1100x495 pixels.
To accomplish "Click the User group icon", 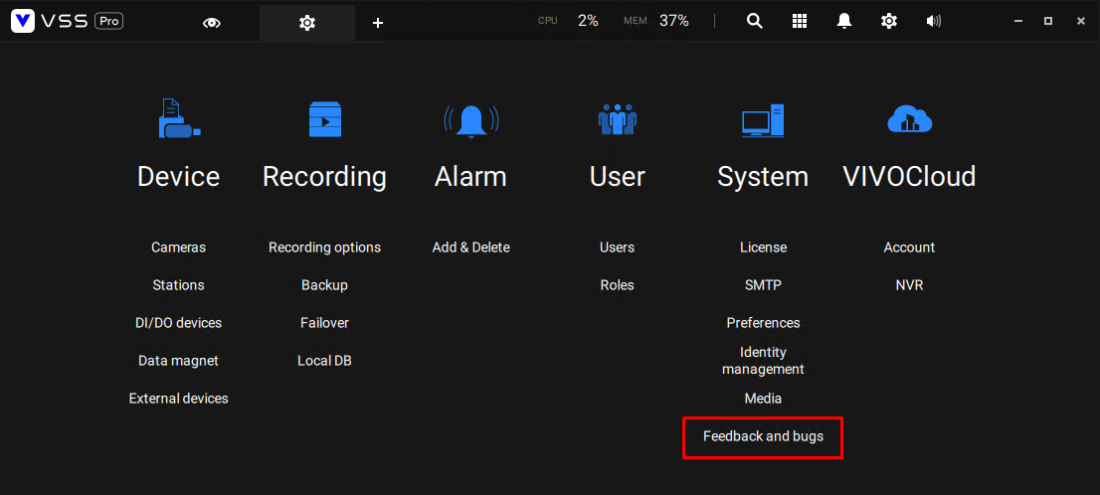I will pyautogui.click(x=617, y=119).
